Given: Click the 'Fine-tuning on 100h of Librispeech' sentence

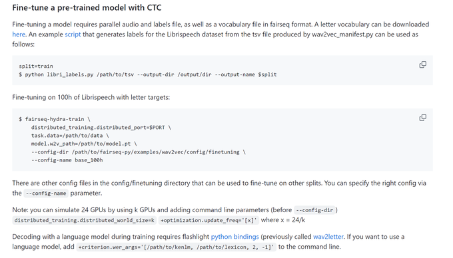Looking at the screenshot, I should click(91, 97).
